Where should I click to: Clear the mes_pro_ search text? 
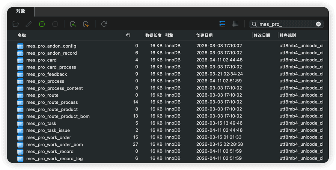click(318, 24)
